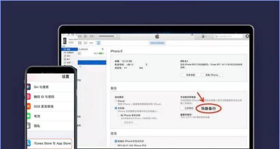
Task: Open 电池 settings on the phone
Action: pyautogui.click(x=50, y=116)
